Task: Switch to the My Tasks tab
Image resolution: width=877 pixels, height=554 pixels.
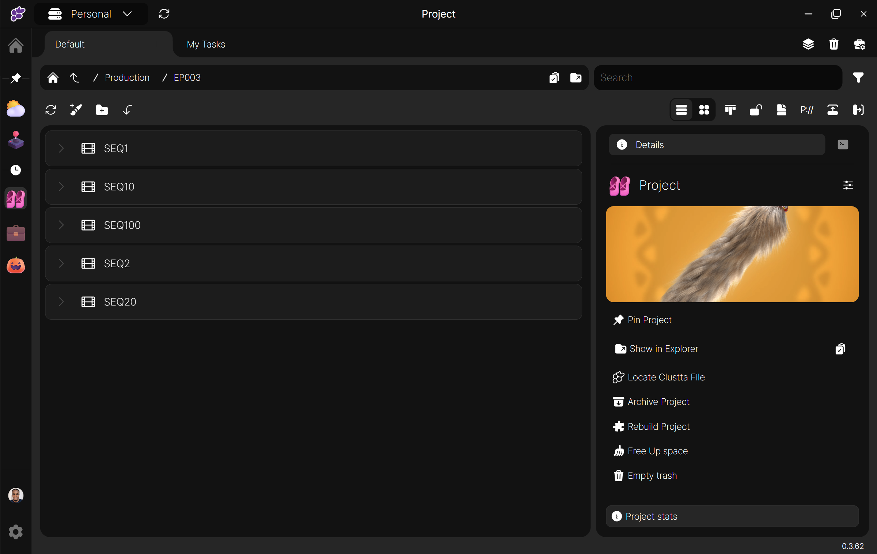Action: [x=206, y=44]
